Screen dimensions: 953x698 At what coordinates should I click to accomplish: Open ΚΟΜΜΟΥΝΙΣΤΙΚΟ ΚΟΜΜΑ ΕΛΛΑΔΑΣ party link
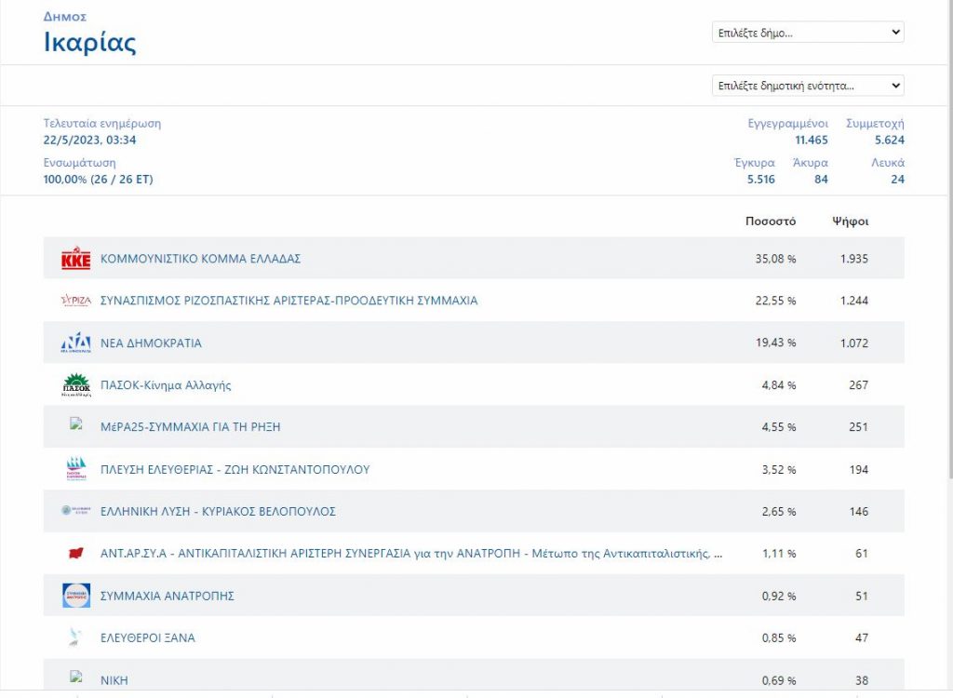click(200, 259)
